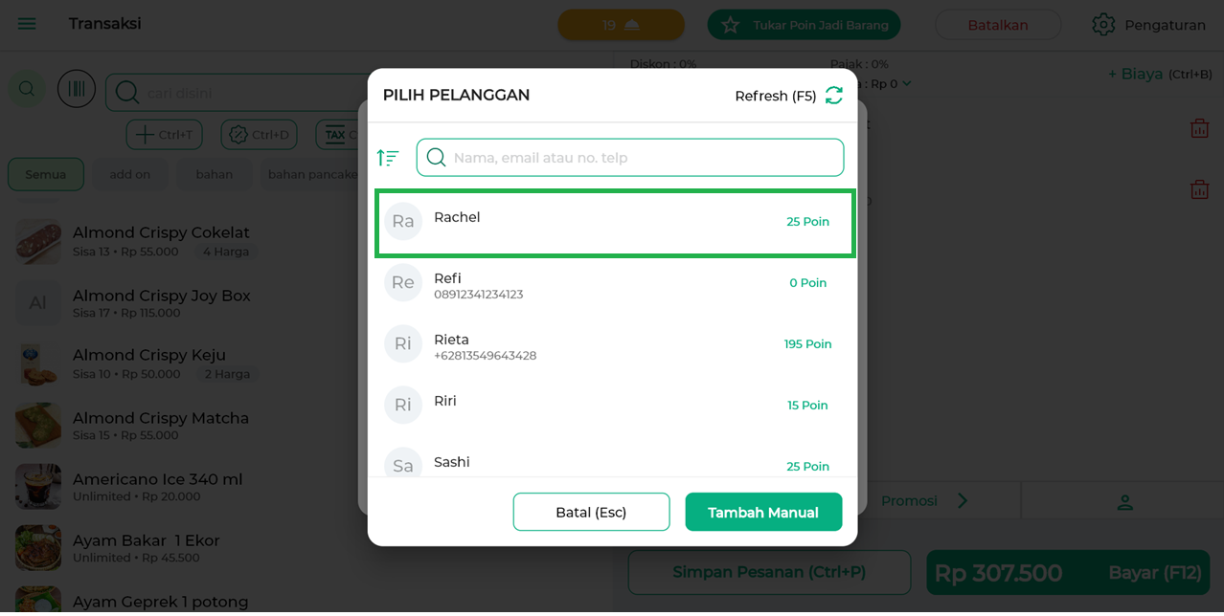The image size is (1224, 616).
Task: Click the Tukar Poin Jadi Barang button
Action: click(804, 25)
